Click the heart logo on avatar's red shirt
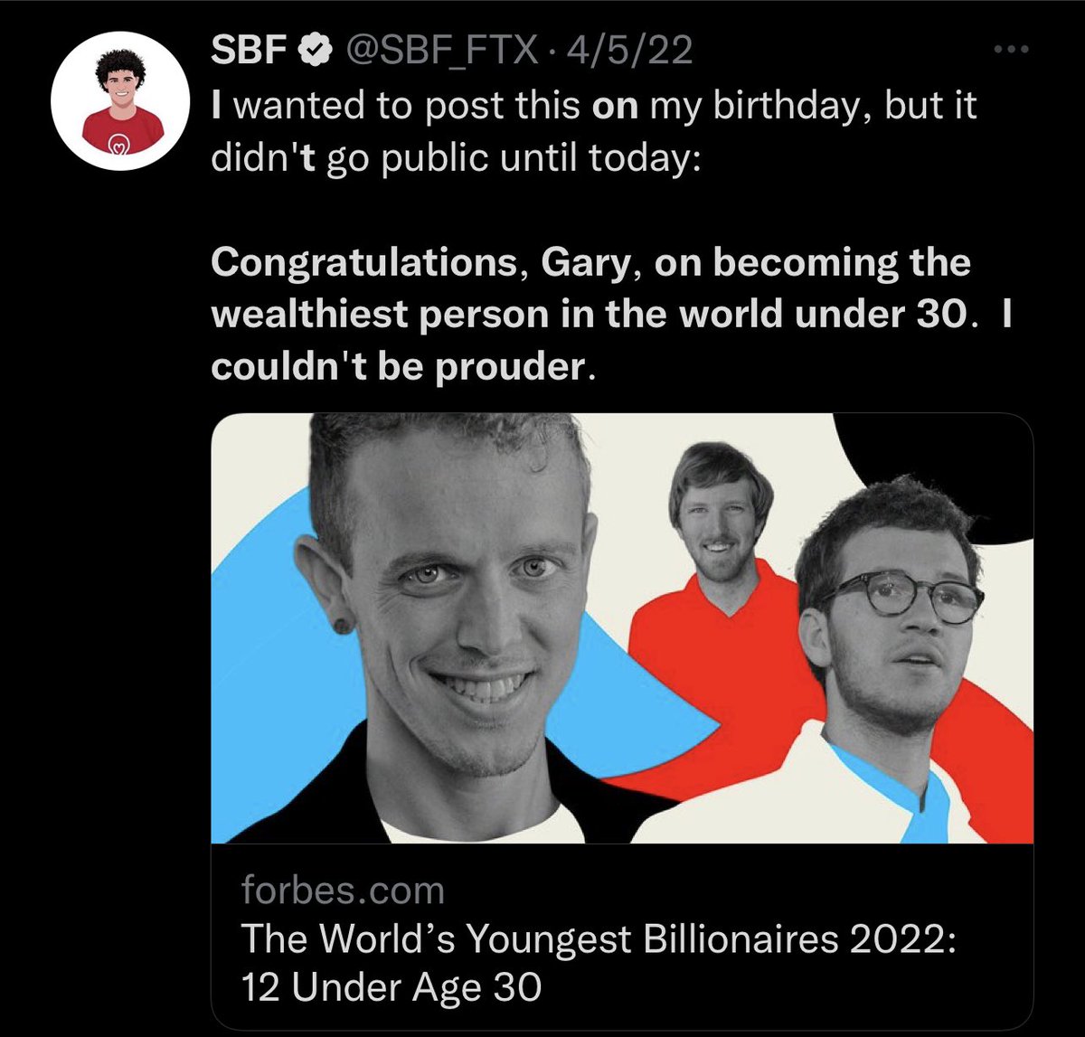Screen dimensions: 1085x1037 point(116,143)
